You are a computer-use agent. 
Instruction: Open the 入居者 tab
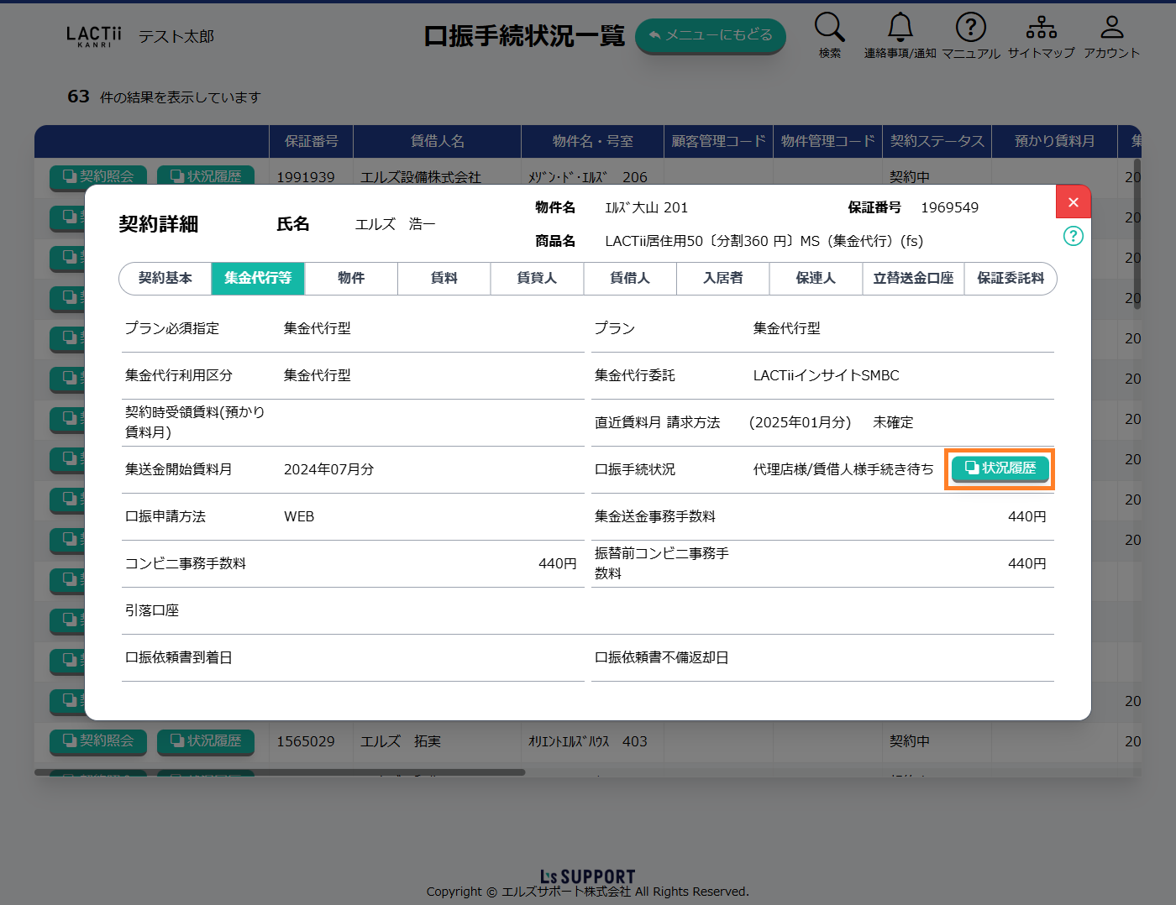722,279
